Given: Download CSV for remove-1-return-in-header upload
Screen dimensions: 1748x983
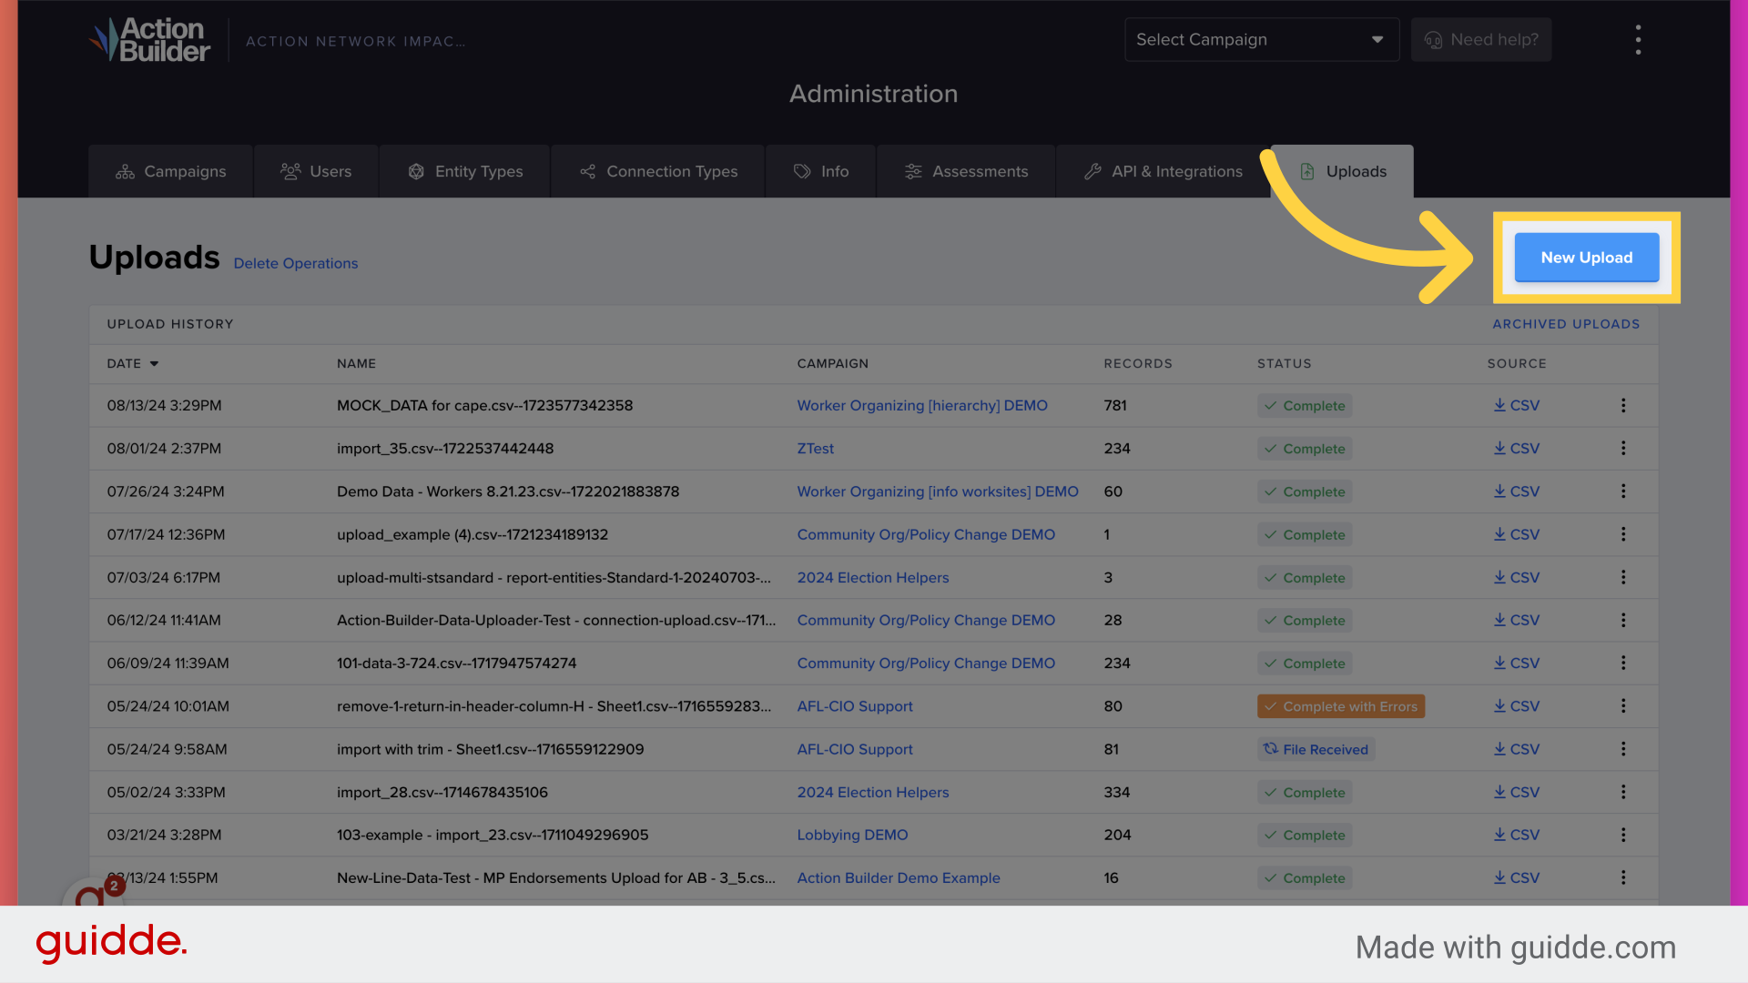Looking at the screenshot, I should [x=1516, y=706].
